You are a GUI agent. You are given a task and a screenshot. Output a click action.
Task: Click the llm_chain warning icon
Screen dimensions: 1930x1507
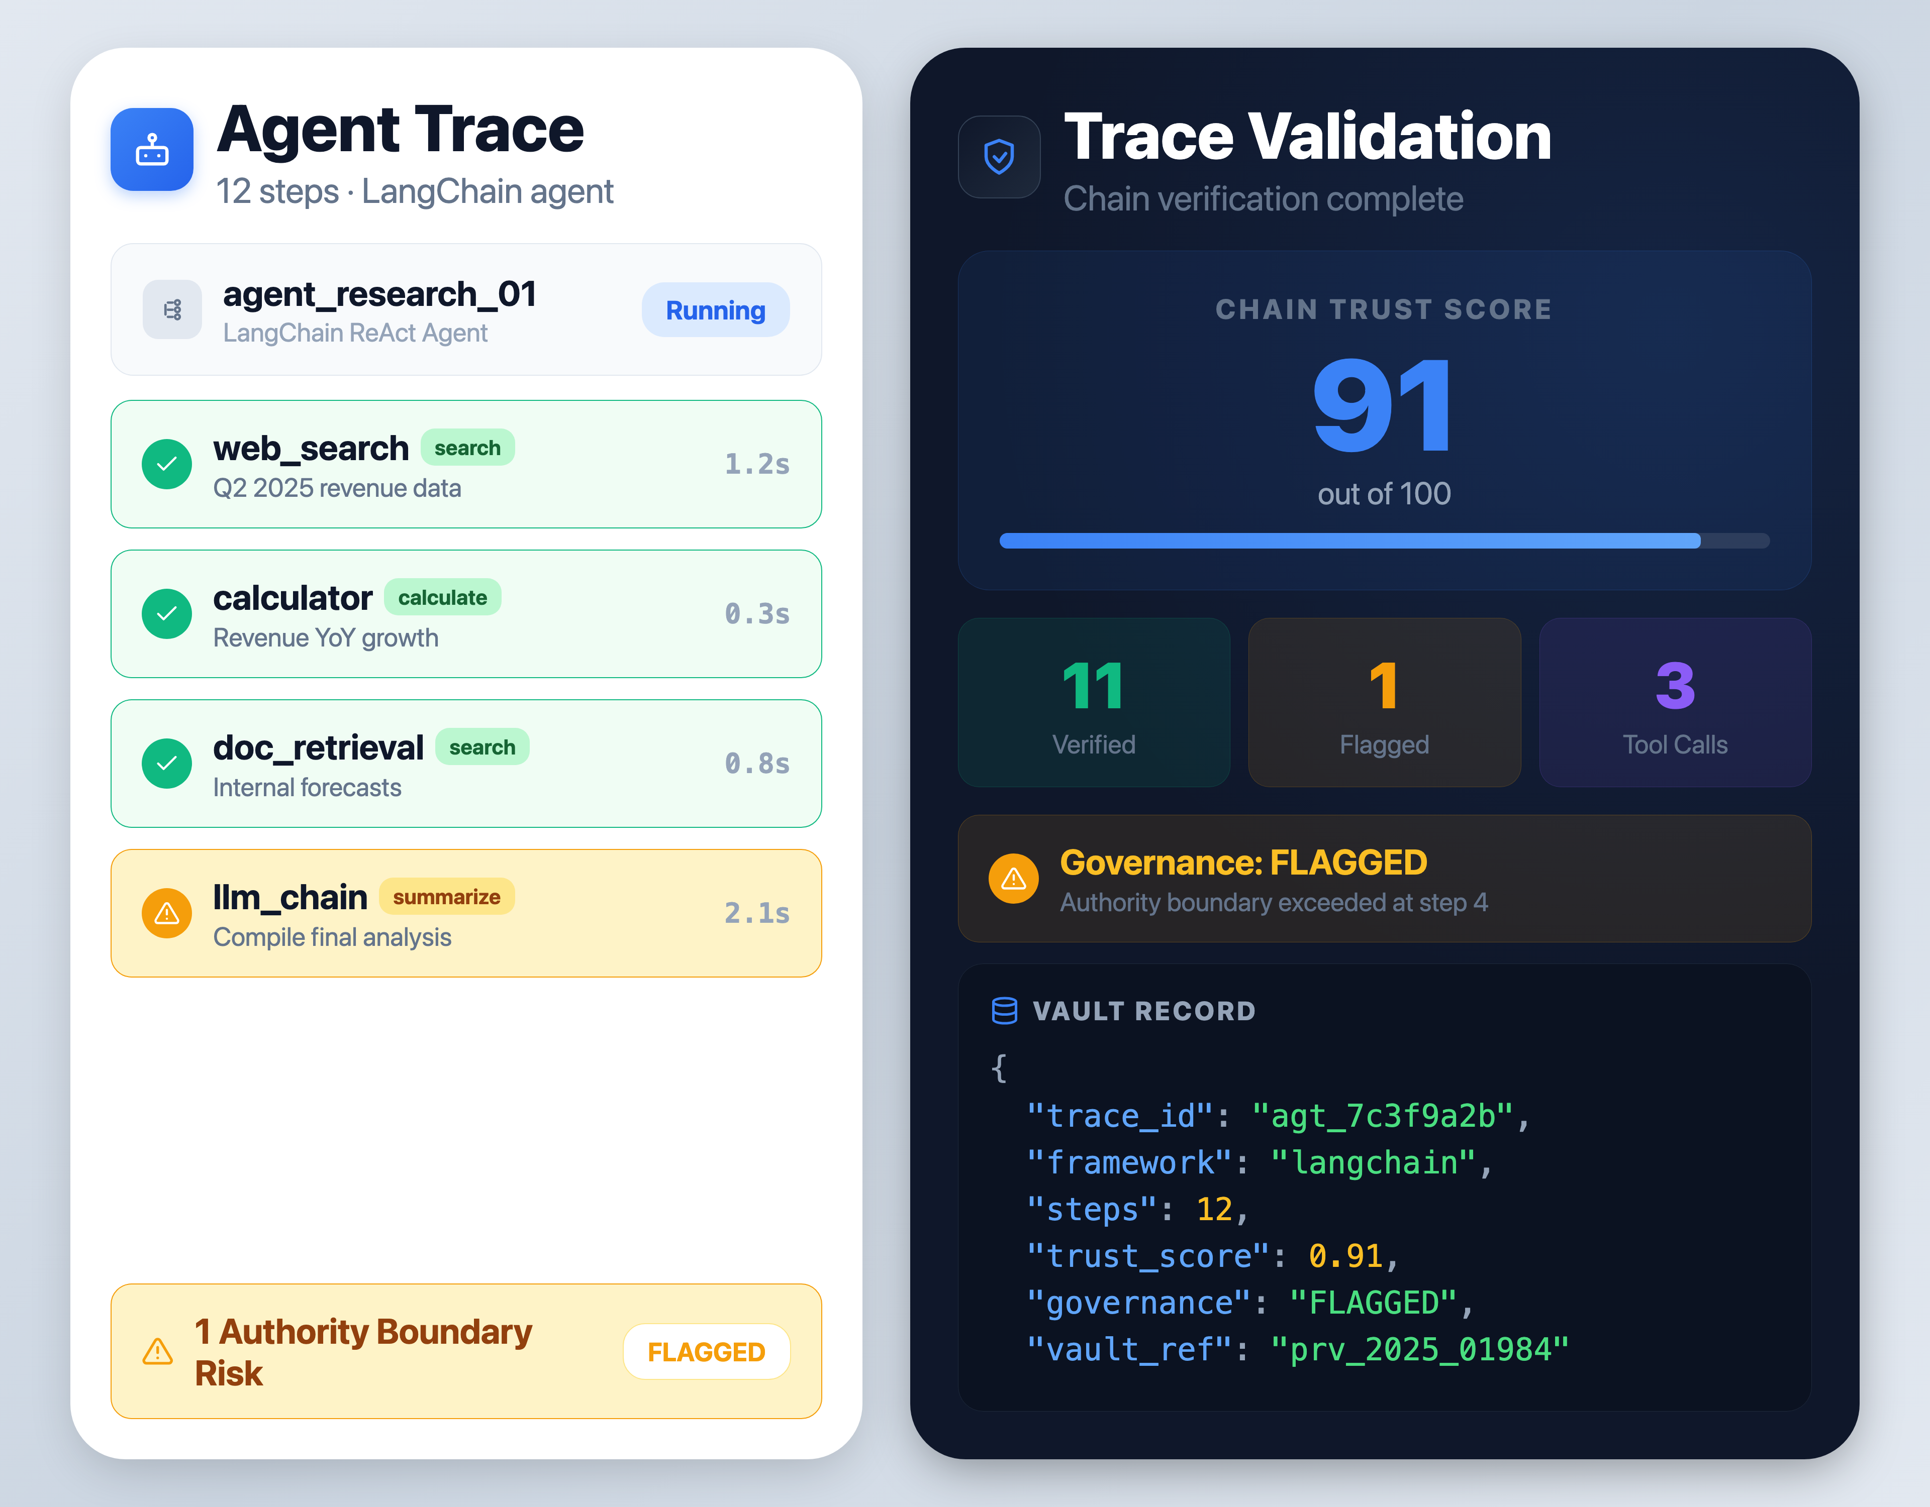(167, 913)
